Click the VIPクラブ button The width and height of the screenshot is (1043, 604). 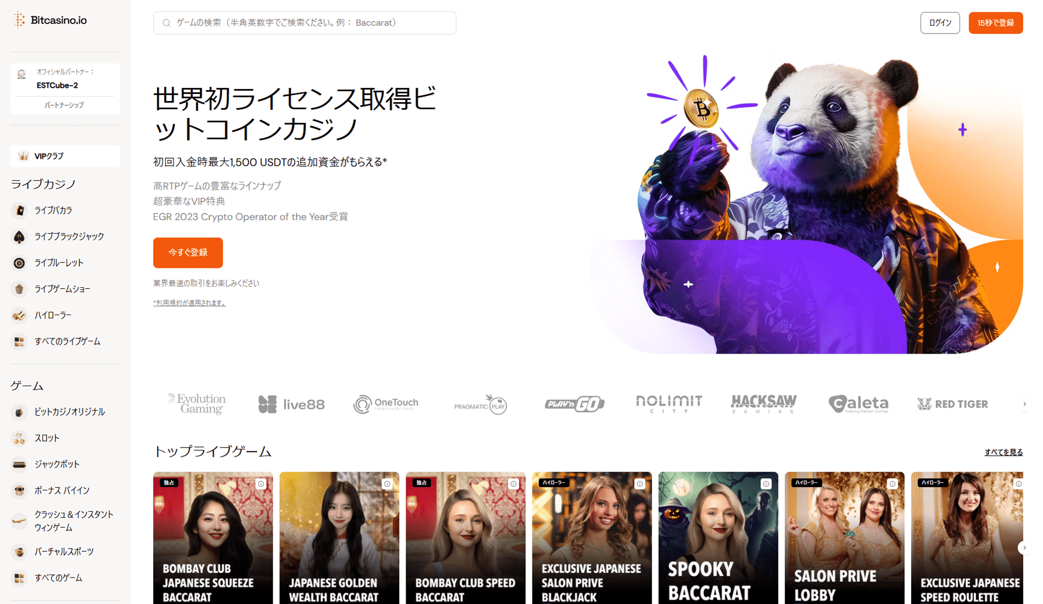tap(65, 156)
